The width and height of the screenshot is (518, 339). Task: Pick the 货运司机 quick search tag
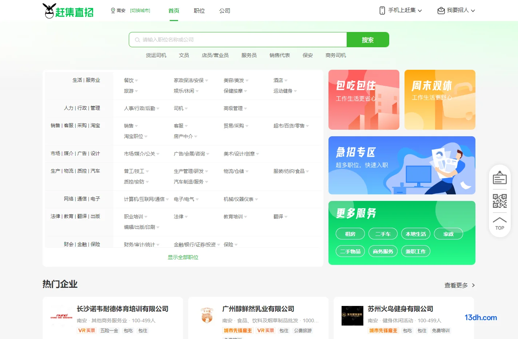(156, 55)
